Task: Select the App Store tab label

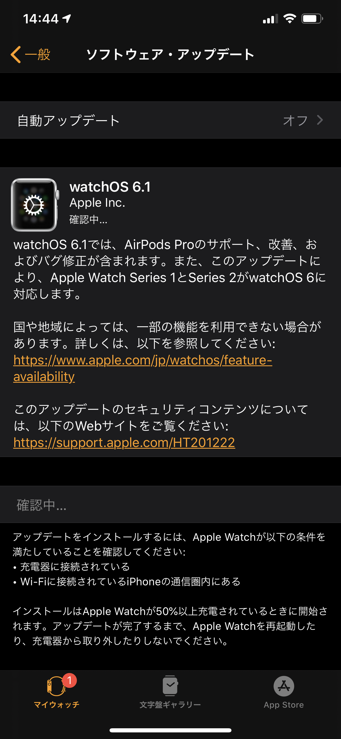Action: click(284, 705)
